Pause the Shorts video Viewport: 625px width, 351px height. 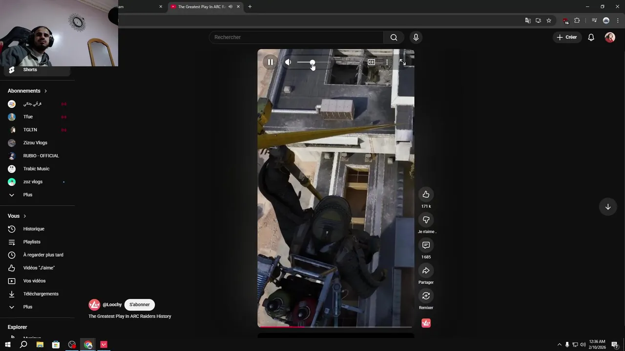pyautogui.click(x=270, y=62)
